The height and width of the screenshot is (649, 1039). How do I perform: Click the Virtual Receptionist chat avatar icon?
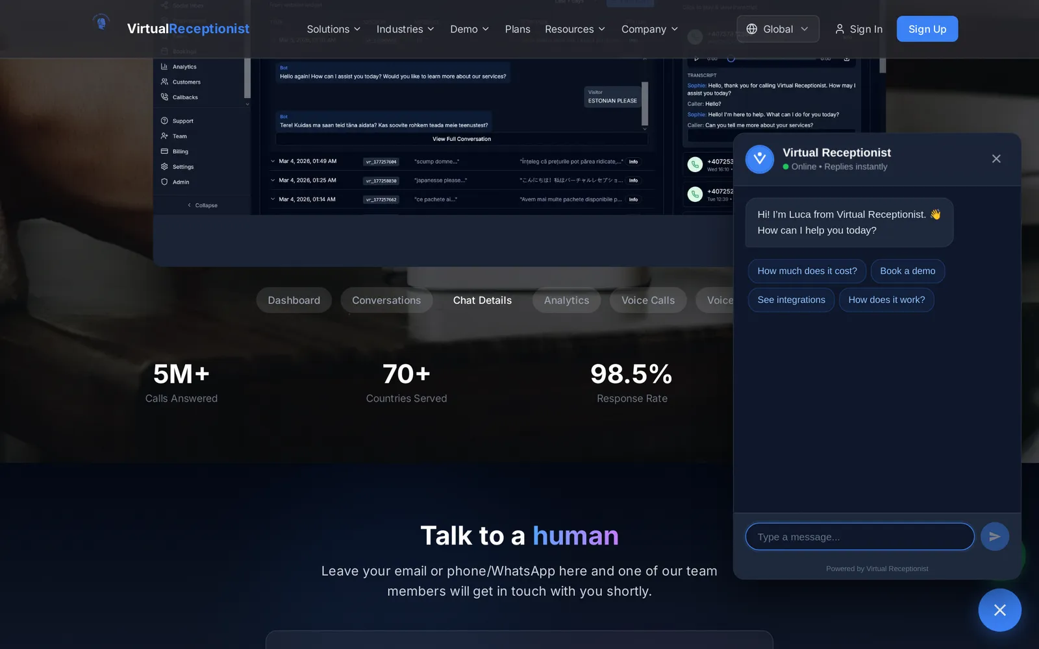point(759,159)
